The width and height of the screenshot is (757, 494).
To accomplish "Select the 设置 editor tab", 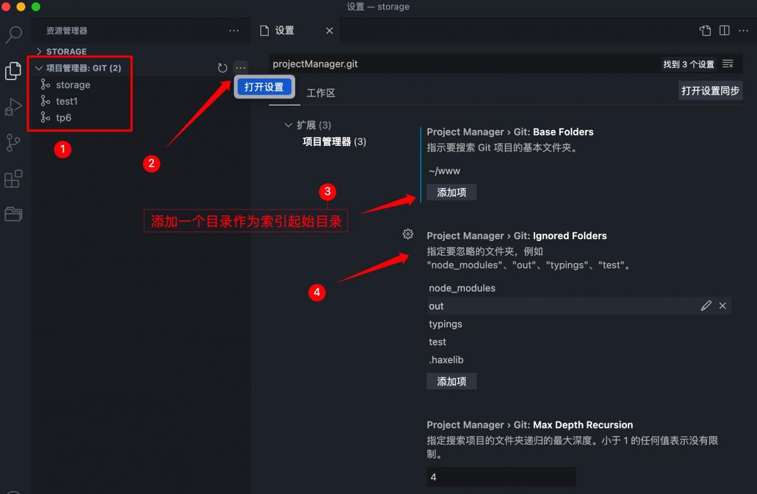I will 285,30.
